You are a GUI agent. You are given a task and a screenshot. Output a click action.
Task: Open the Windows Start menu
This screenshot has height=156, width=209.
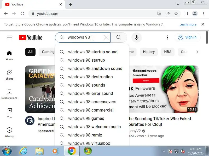pyautogui.click(x=7, y=151)
